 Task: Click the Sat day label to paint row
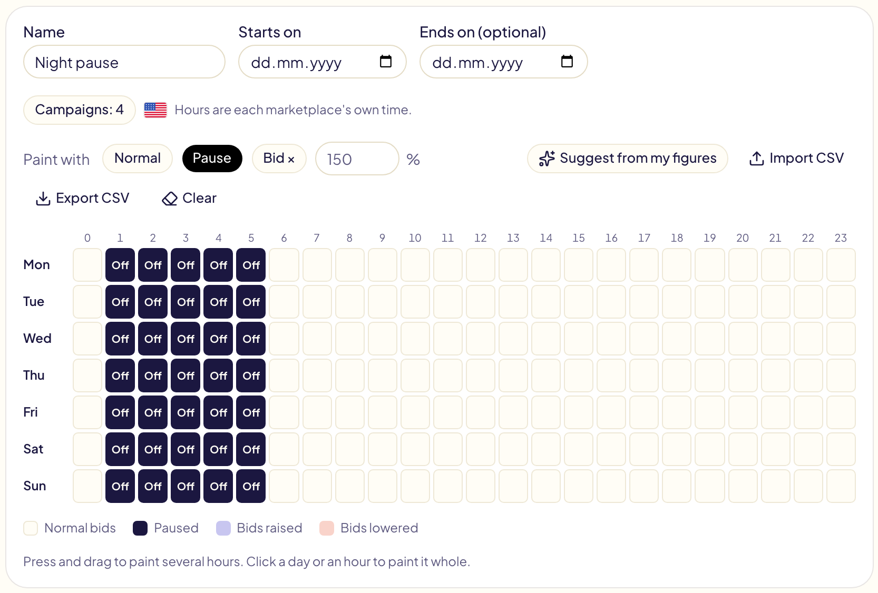click(x=33, y=449)
